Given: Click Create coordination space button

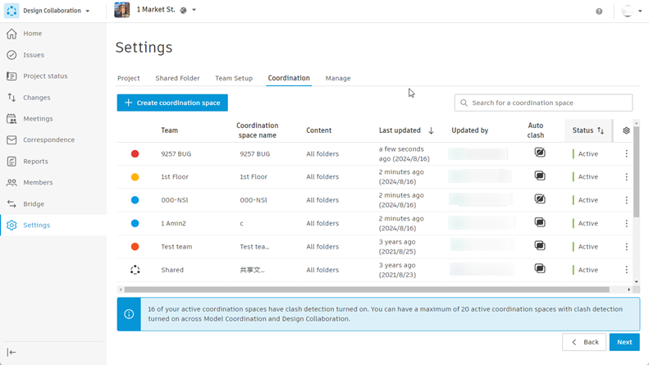Looking at the screenshot, I should pyautogui.click(x=172, y=103).
